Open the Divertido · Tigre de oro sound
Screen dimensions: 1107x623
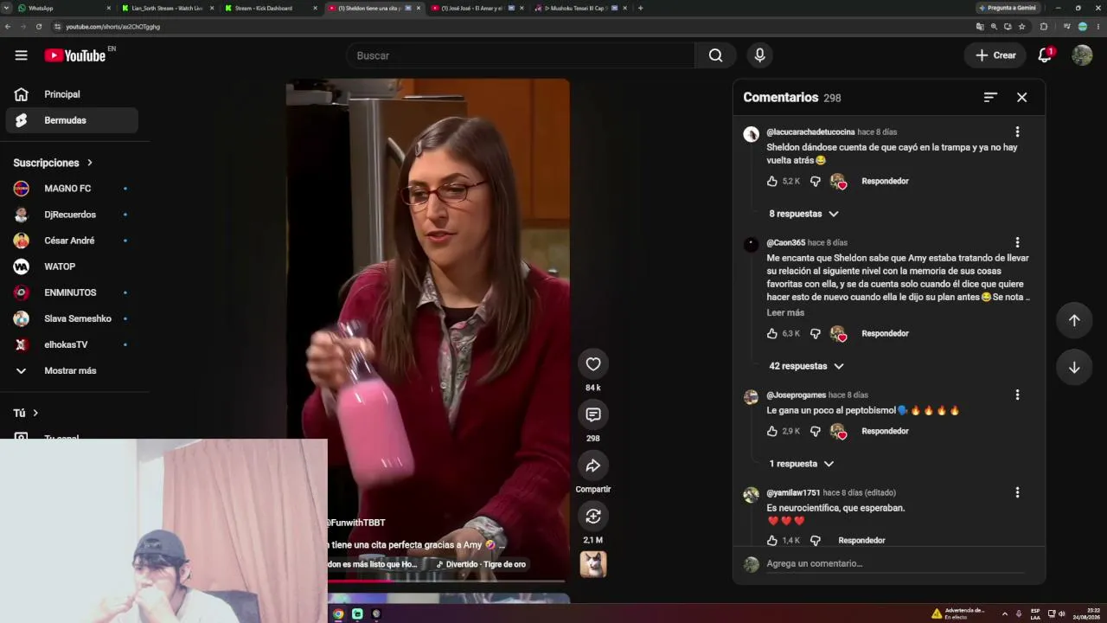(481, 564)
